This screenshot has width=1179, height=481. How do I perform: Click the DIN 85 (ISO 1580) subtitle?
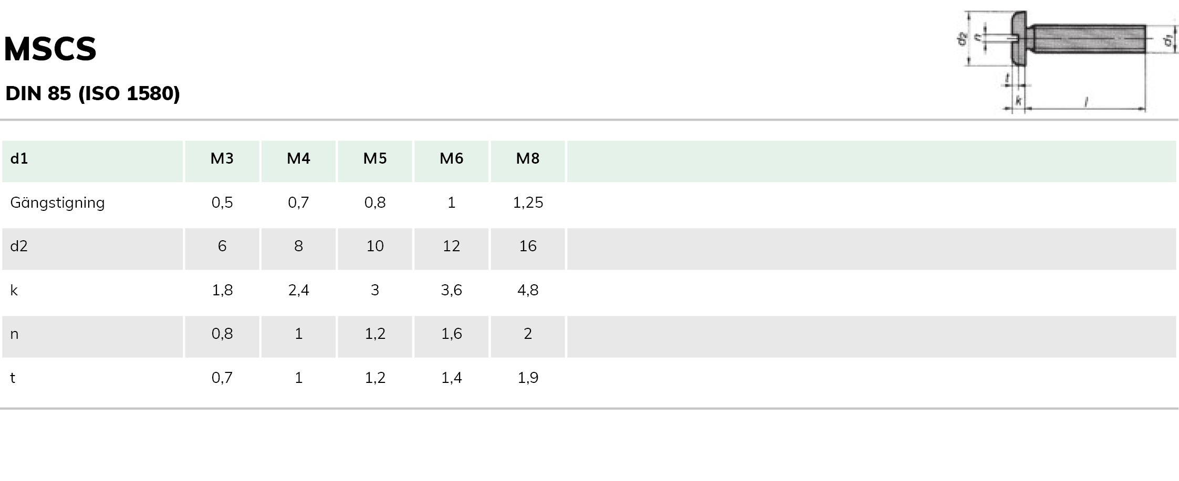[x=92, y=93]
